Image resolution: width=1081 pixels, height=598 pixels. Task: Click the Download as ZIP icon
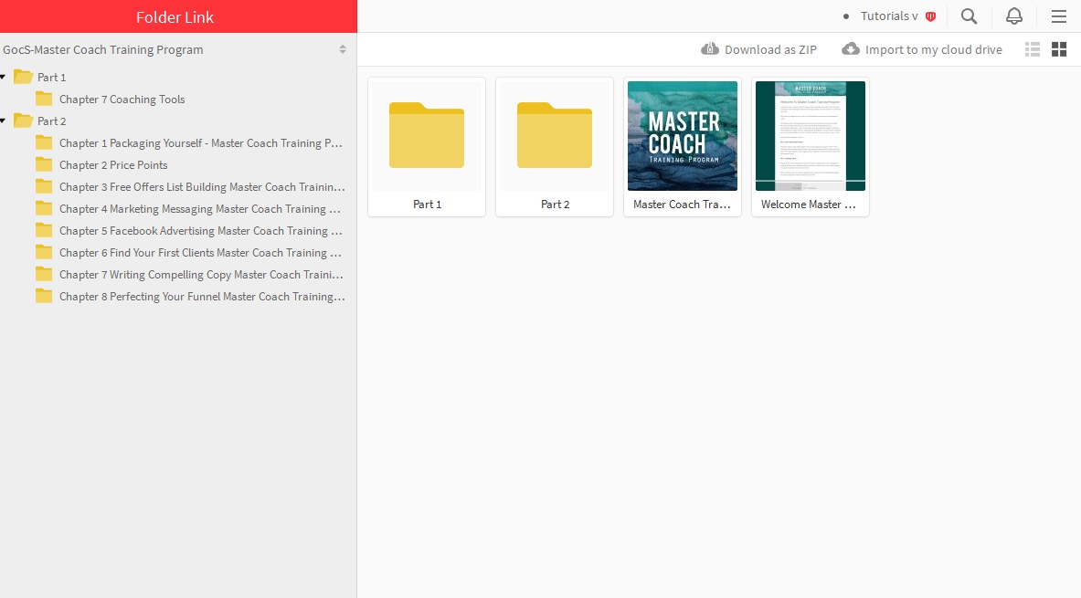tap(709, 49)
